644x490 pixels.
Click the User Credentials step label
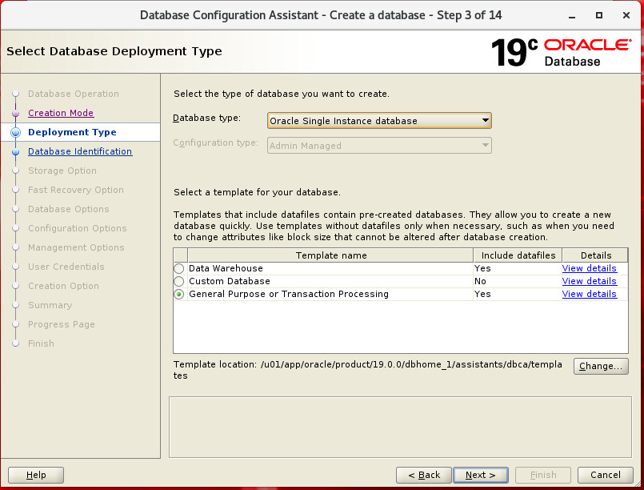[66, 267]
